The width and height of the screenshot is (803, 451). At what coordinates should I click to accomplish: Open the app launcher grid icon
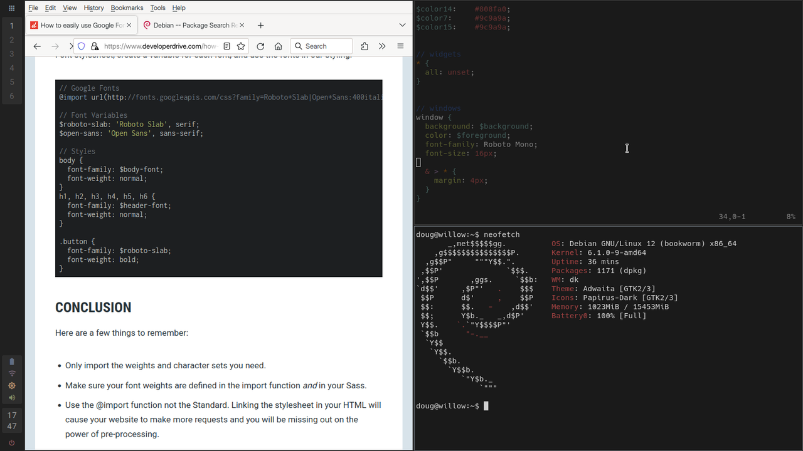tap(11, 8)
